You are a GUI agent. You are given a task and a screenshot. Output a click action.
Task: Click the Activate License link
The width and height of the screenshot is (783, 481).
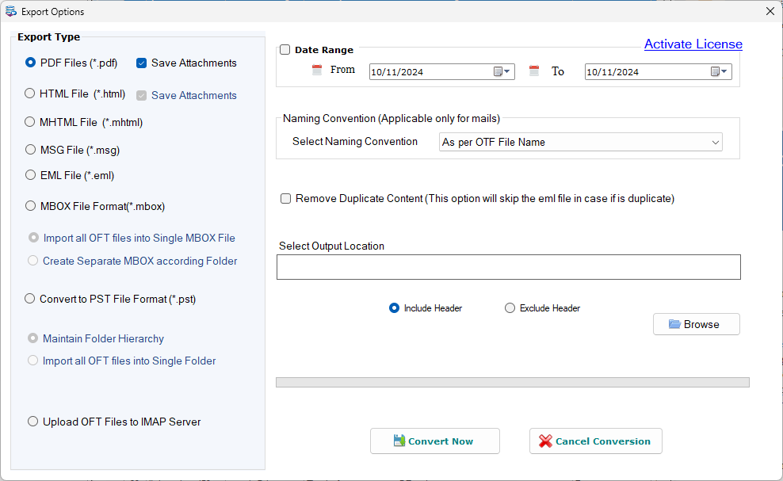coord(693,44)
